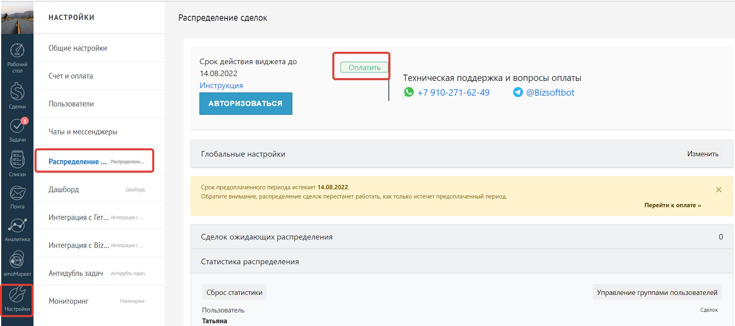The image size is (735, 326).
Task: Click the Распределение сделок page title
Action: 223,18
